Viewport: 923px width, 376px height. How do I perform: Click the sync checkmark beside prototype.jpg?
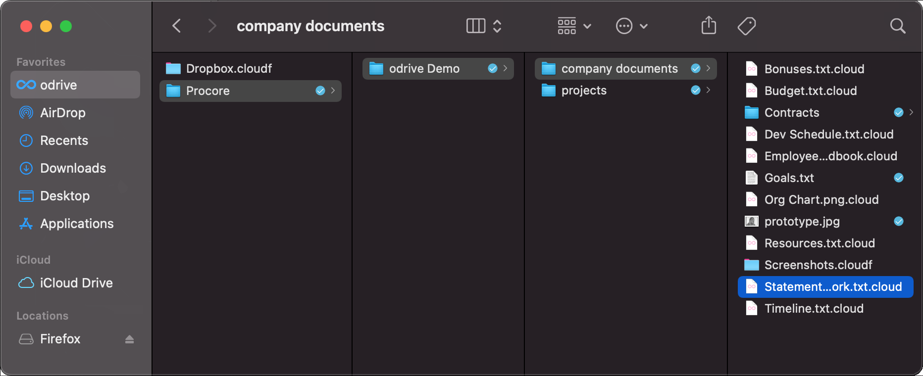[x=898, y=221]
